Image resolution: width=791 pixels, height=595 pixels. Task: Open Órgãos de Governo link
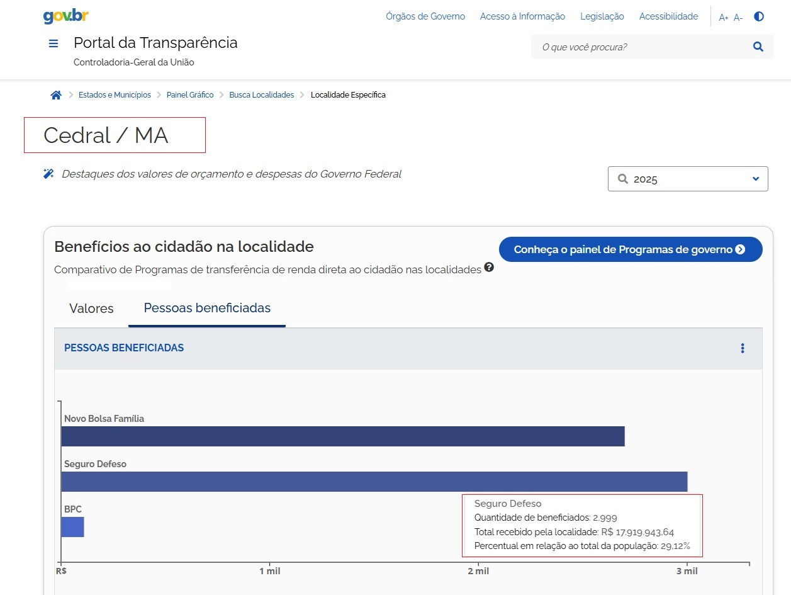425,16
